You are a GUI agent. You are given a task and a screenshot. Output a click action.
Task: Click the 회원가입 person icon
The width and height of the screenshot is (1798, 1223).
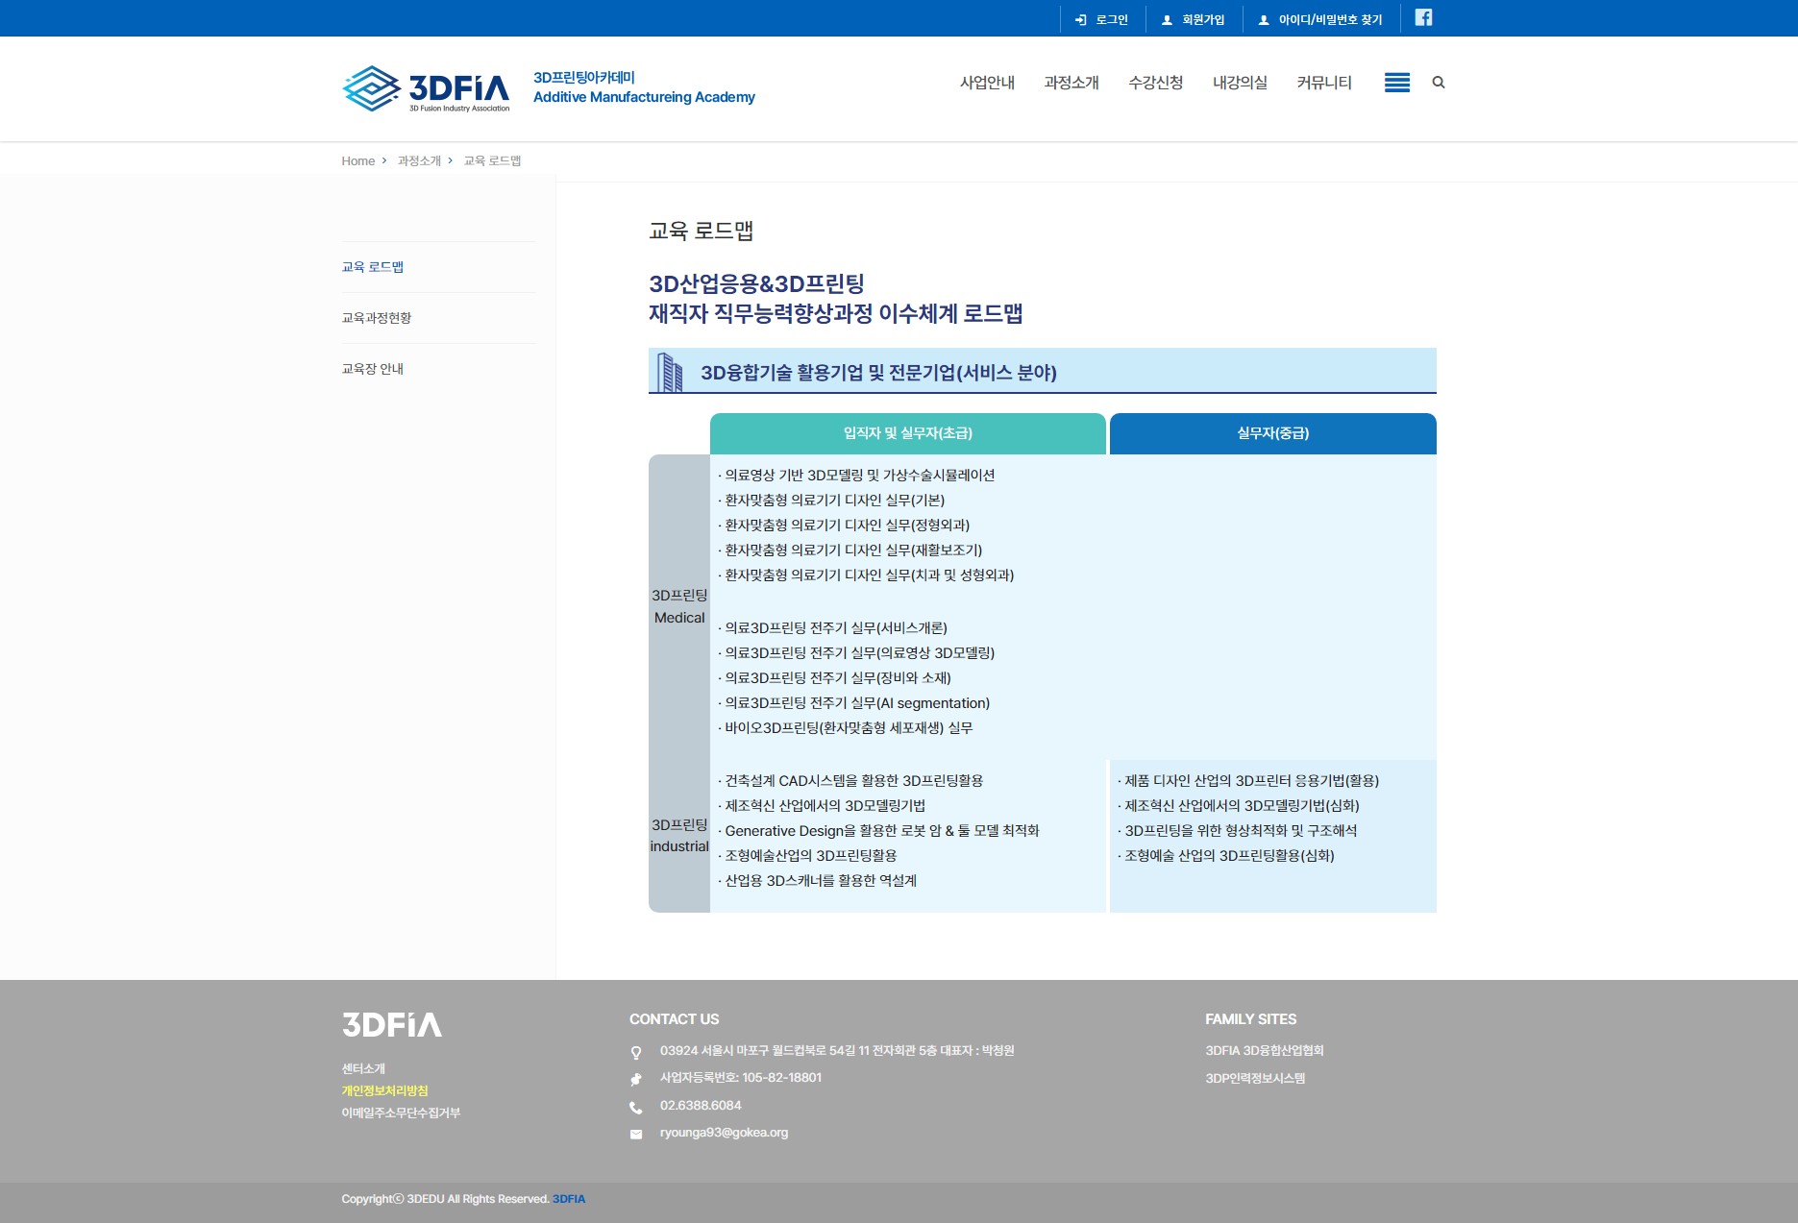(1167, 17)
